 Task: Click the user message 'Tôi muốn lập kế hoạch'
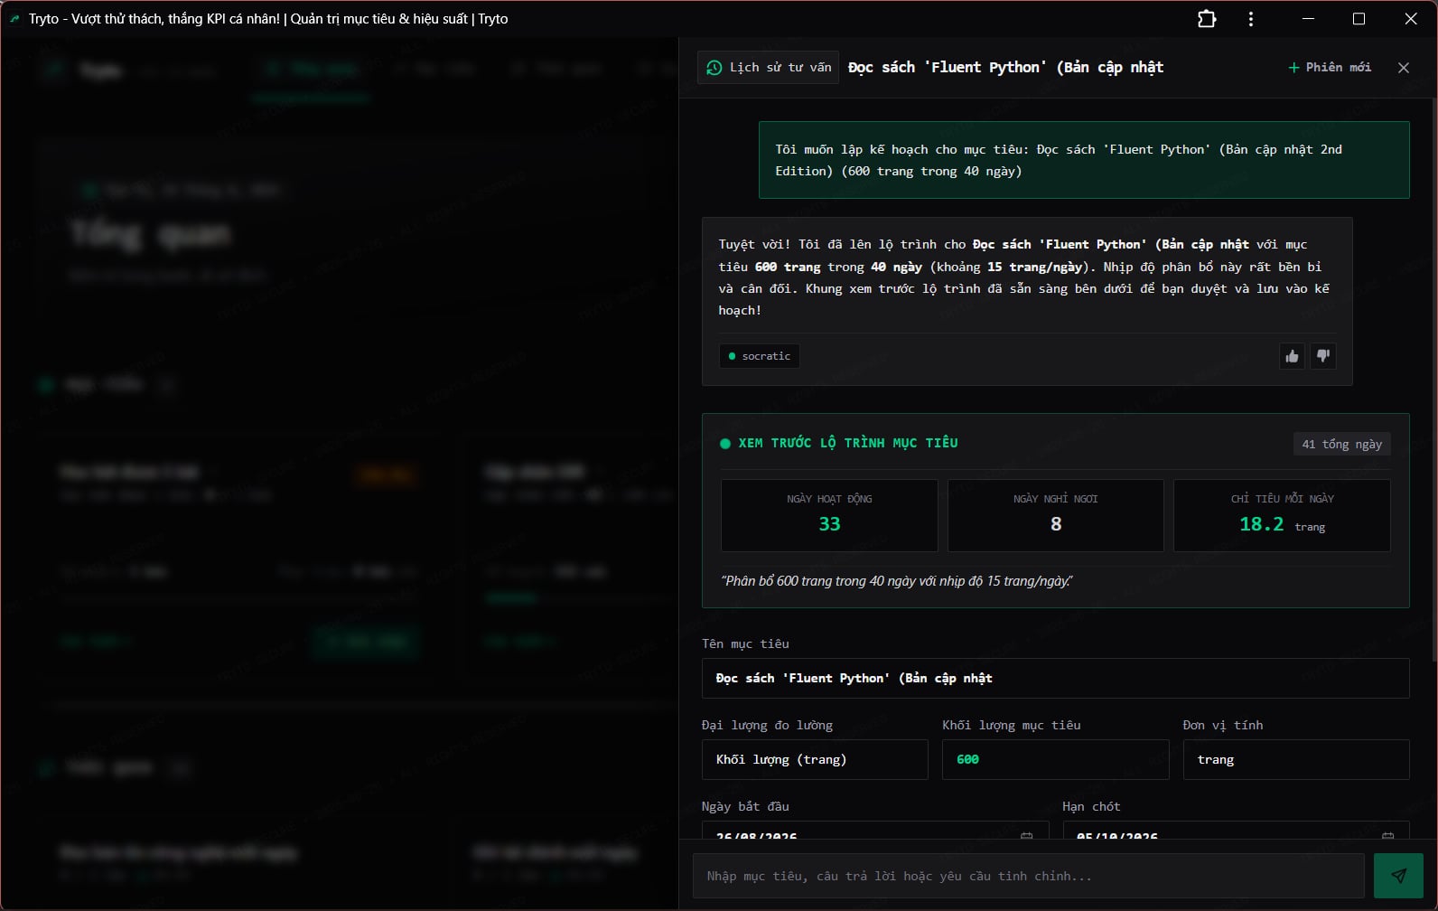[1084, 160]
